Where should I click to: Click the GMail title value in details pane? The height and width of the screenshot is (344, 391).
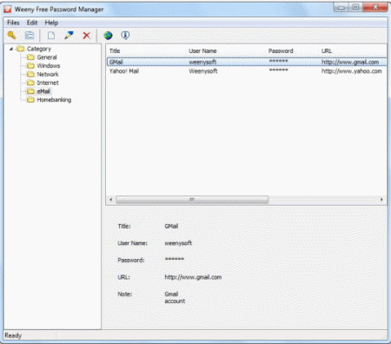pyautogui.click(x=171, y=226)
